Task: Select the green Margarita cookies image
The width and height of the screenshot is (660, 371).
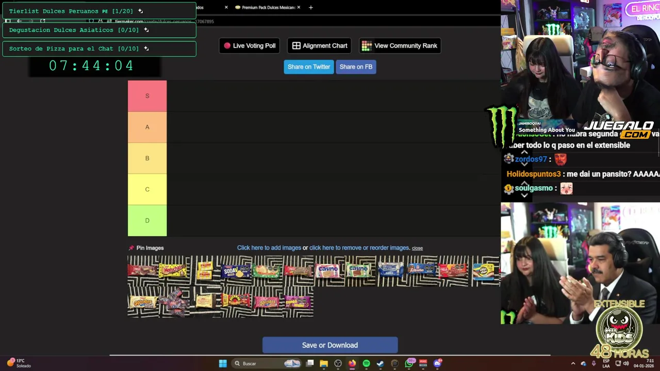Action: [x=267, y=271]
